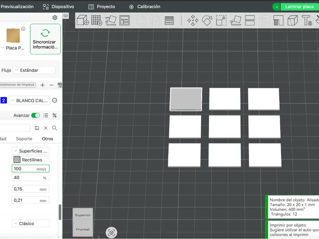Click the settings panel scrollbar

pyautogui.click(x=60, y=212)
